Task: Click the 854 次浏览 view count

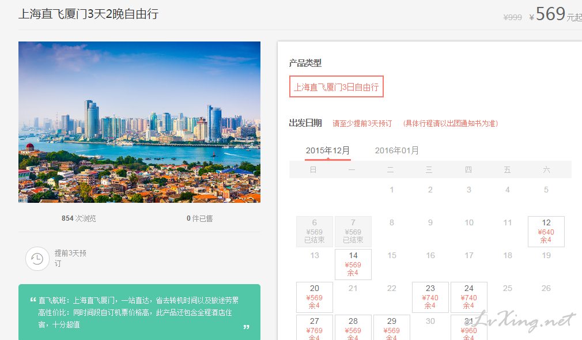Action: point(79,218)
